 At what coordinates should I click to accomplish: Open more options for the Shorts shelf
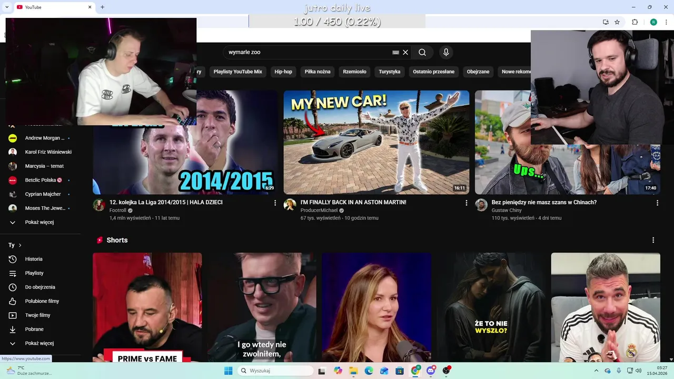653,240
